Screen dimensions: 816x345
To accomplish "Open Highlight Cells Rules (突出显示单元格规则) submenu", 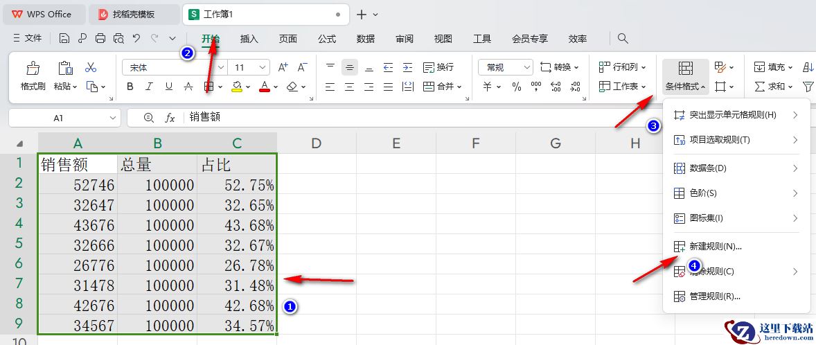I will coord(736,115).
